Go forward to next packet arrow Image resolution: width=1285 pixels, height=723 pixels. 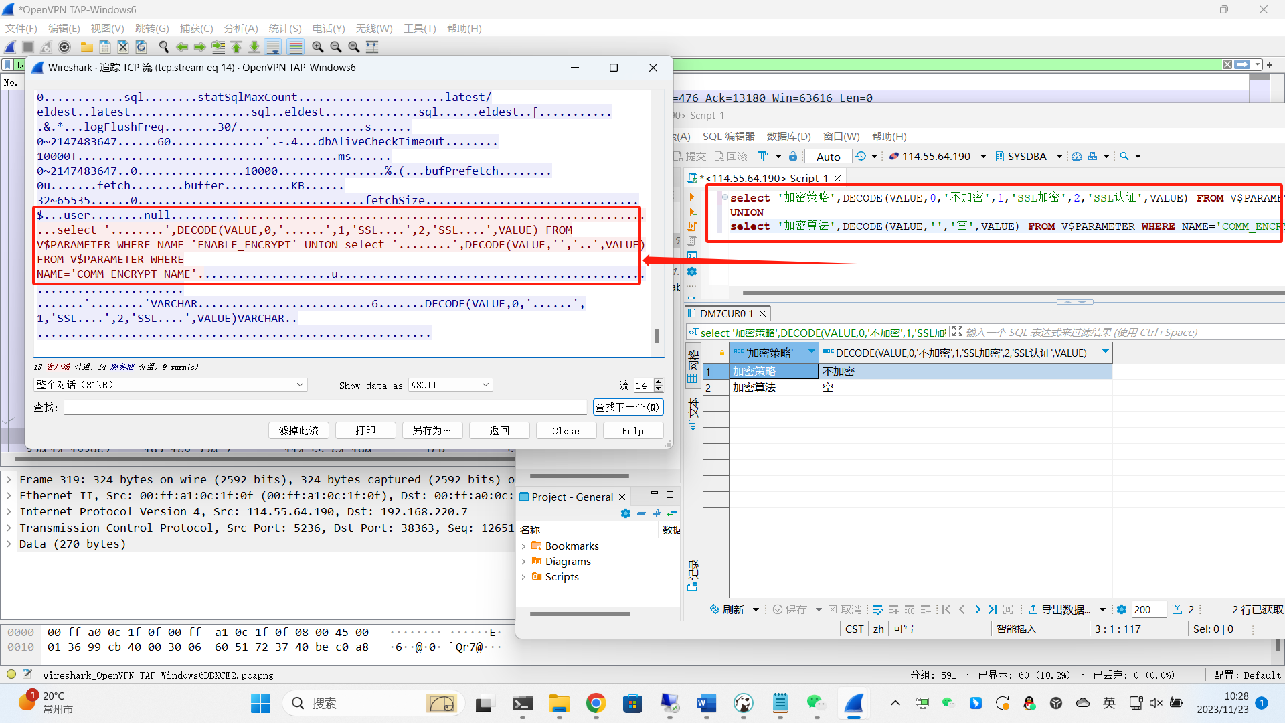point(200,47)
